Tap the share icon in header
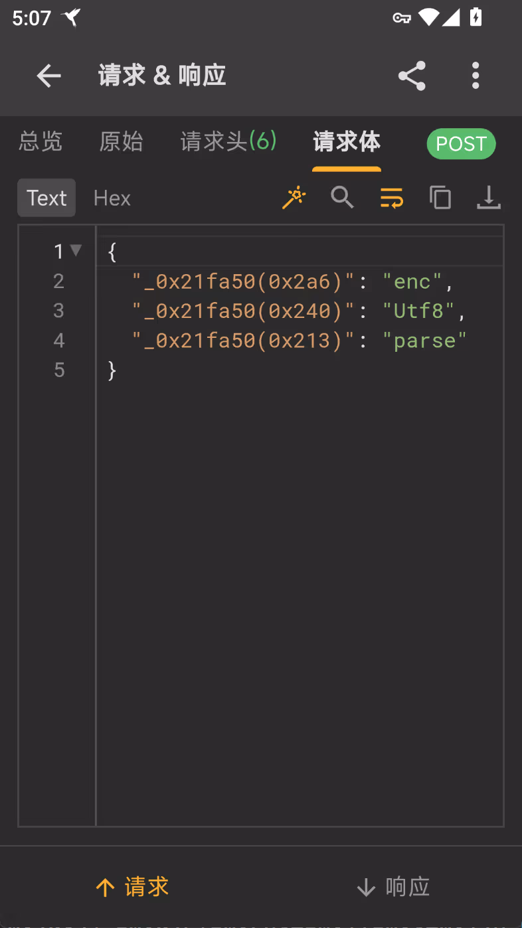Screen dimensions: 522x928 coord(412,76)
